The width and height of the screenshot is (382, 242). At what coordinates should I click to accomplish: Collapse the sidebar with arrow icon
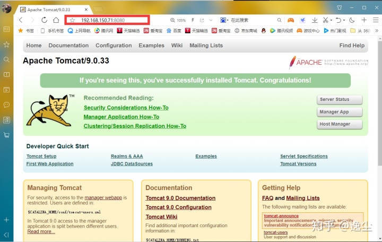[6, 235]
